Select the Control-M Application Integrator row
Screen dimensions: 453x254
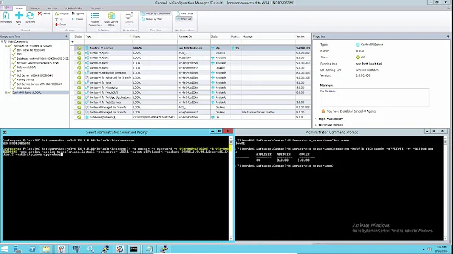coord(191,73)
